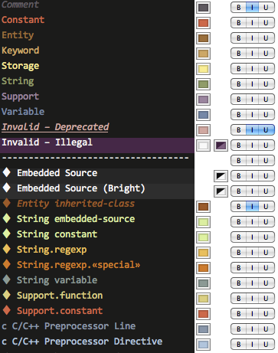Viewport: 278px width, 353px height.
Task: Click the Variable blue color swatch
Action: [x=203, y=115]
